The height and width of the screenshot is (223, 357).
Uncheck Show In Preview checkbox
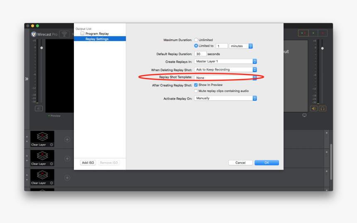[x=196, y=85]
